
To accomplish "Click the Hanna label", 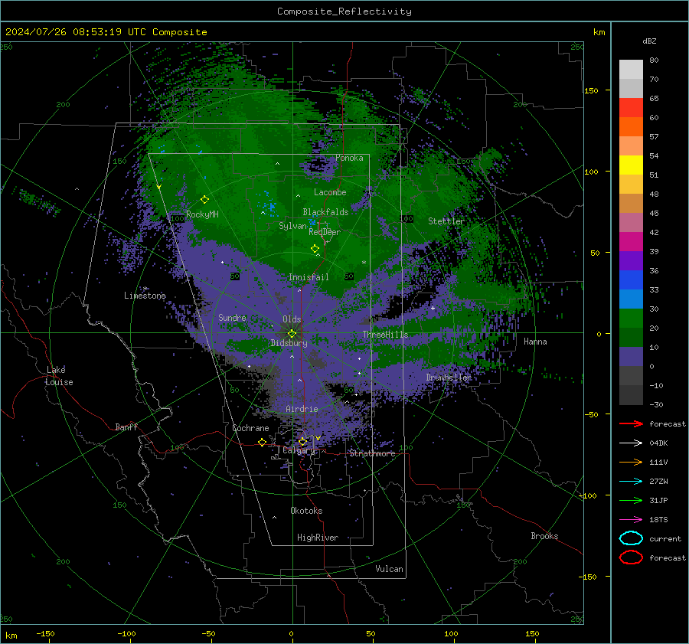I will (x=535, y=342).
